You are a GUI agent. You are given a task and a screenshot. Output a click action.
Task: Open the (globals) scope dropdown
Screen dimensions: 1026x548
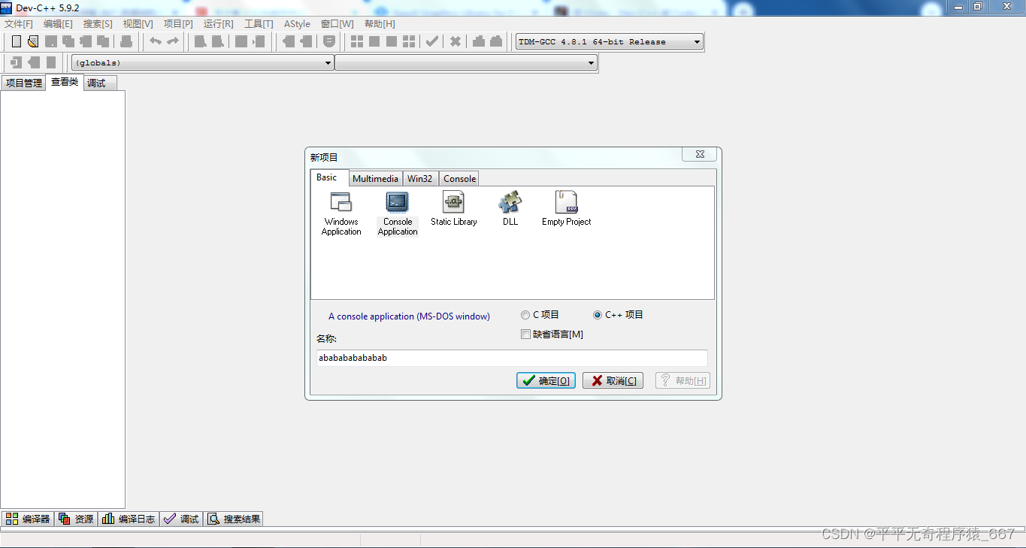(203, 63)
